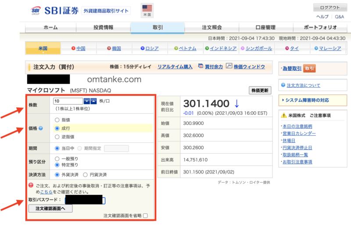This screenshot has height=226, width=351.
Task: Decrease share quantity with down arrow
Action: pos(86,101)
